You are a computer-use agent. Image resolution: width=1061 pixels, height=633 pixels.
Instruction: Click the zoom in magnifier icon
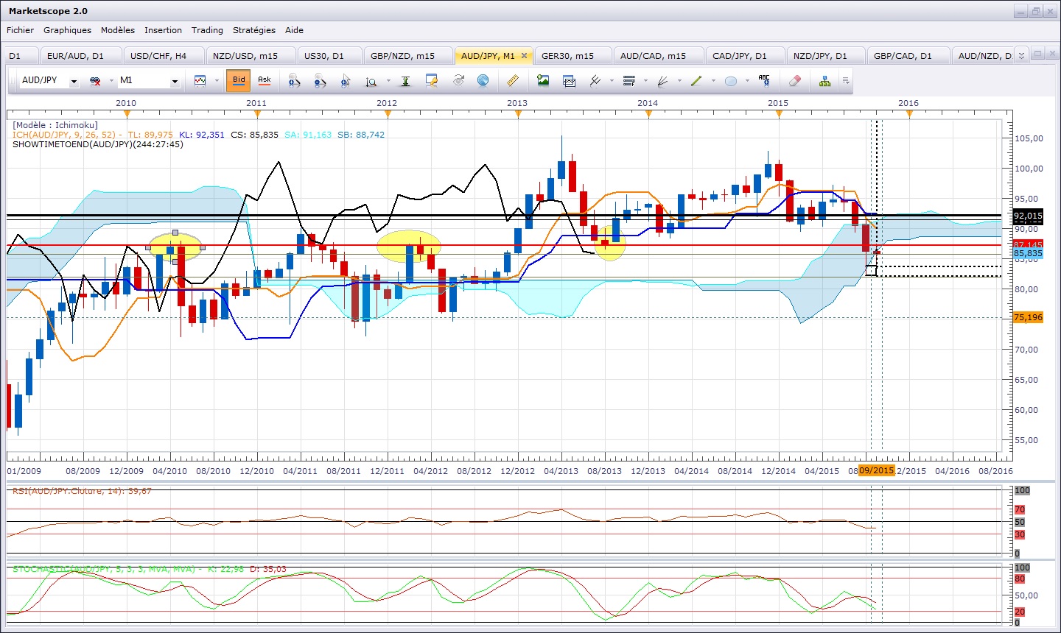pyautogui.click(x=294, y=80)
